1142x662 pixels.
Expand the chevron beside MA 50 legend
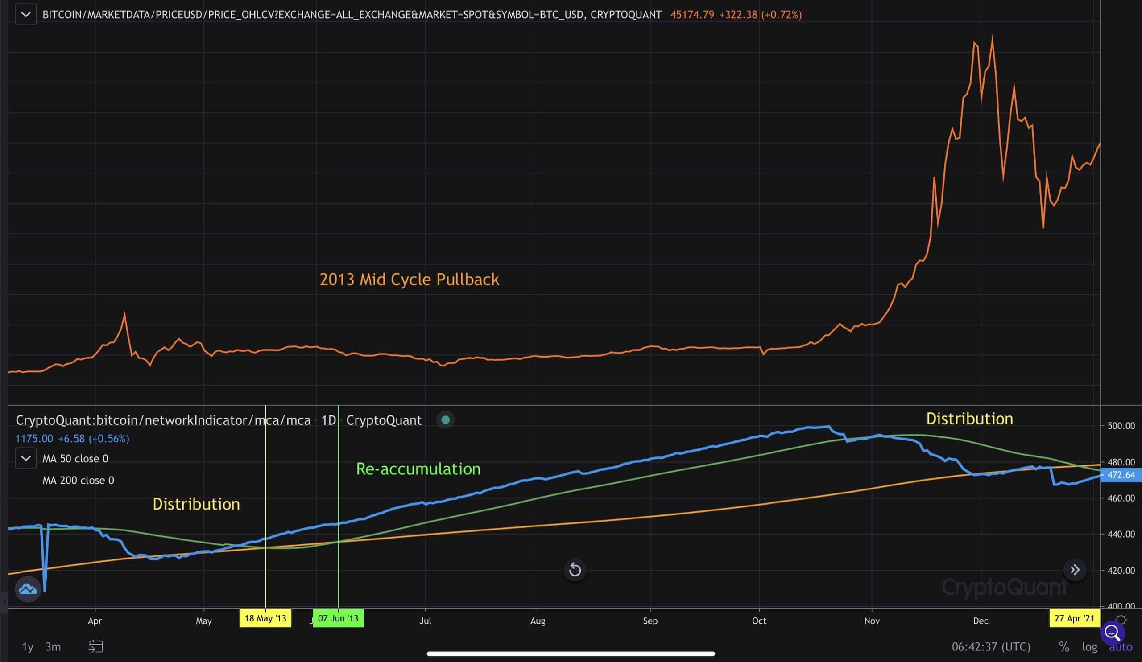tap(26, 458)
